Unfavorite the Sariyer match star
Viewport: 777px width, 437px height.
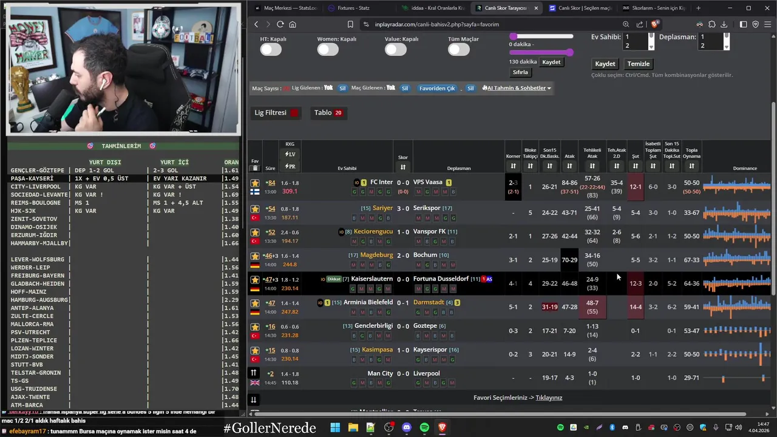point(255,209)
